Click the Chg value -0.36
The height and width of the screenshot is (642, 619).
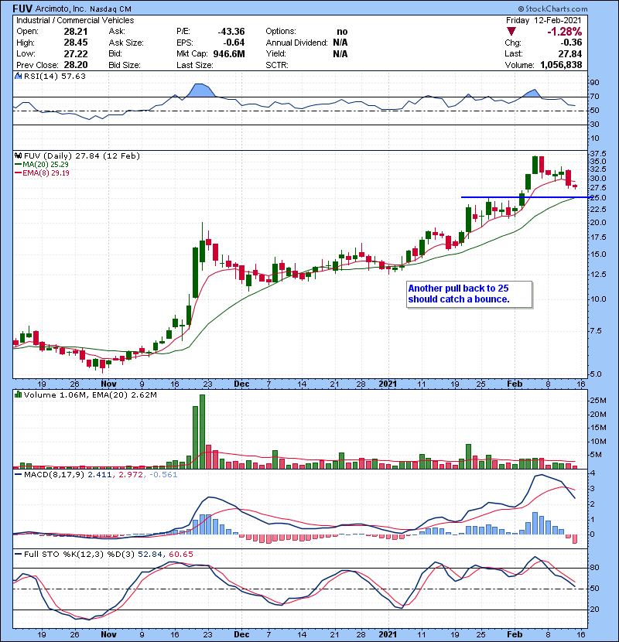[x=571, y=43]
